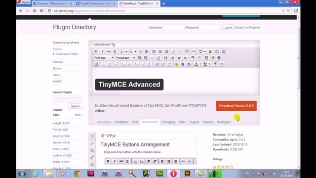Expand highlight color picker arrow
Screen dimensions: 316x178
pyautogui.click(x=209, y=64)
